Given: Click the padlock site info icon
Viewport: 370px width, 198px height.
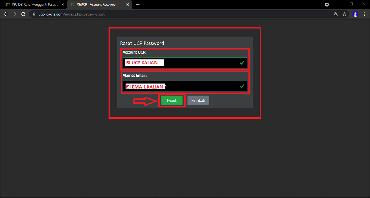Looking at the screenshot, I should [x=34, y=14].
